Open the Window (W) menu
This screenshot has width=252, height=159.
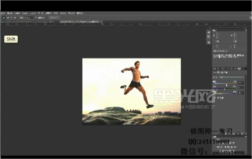click(x=71, y=13)
